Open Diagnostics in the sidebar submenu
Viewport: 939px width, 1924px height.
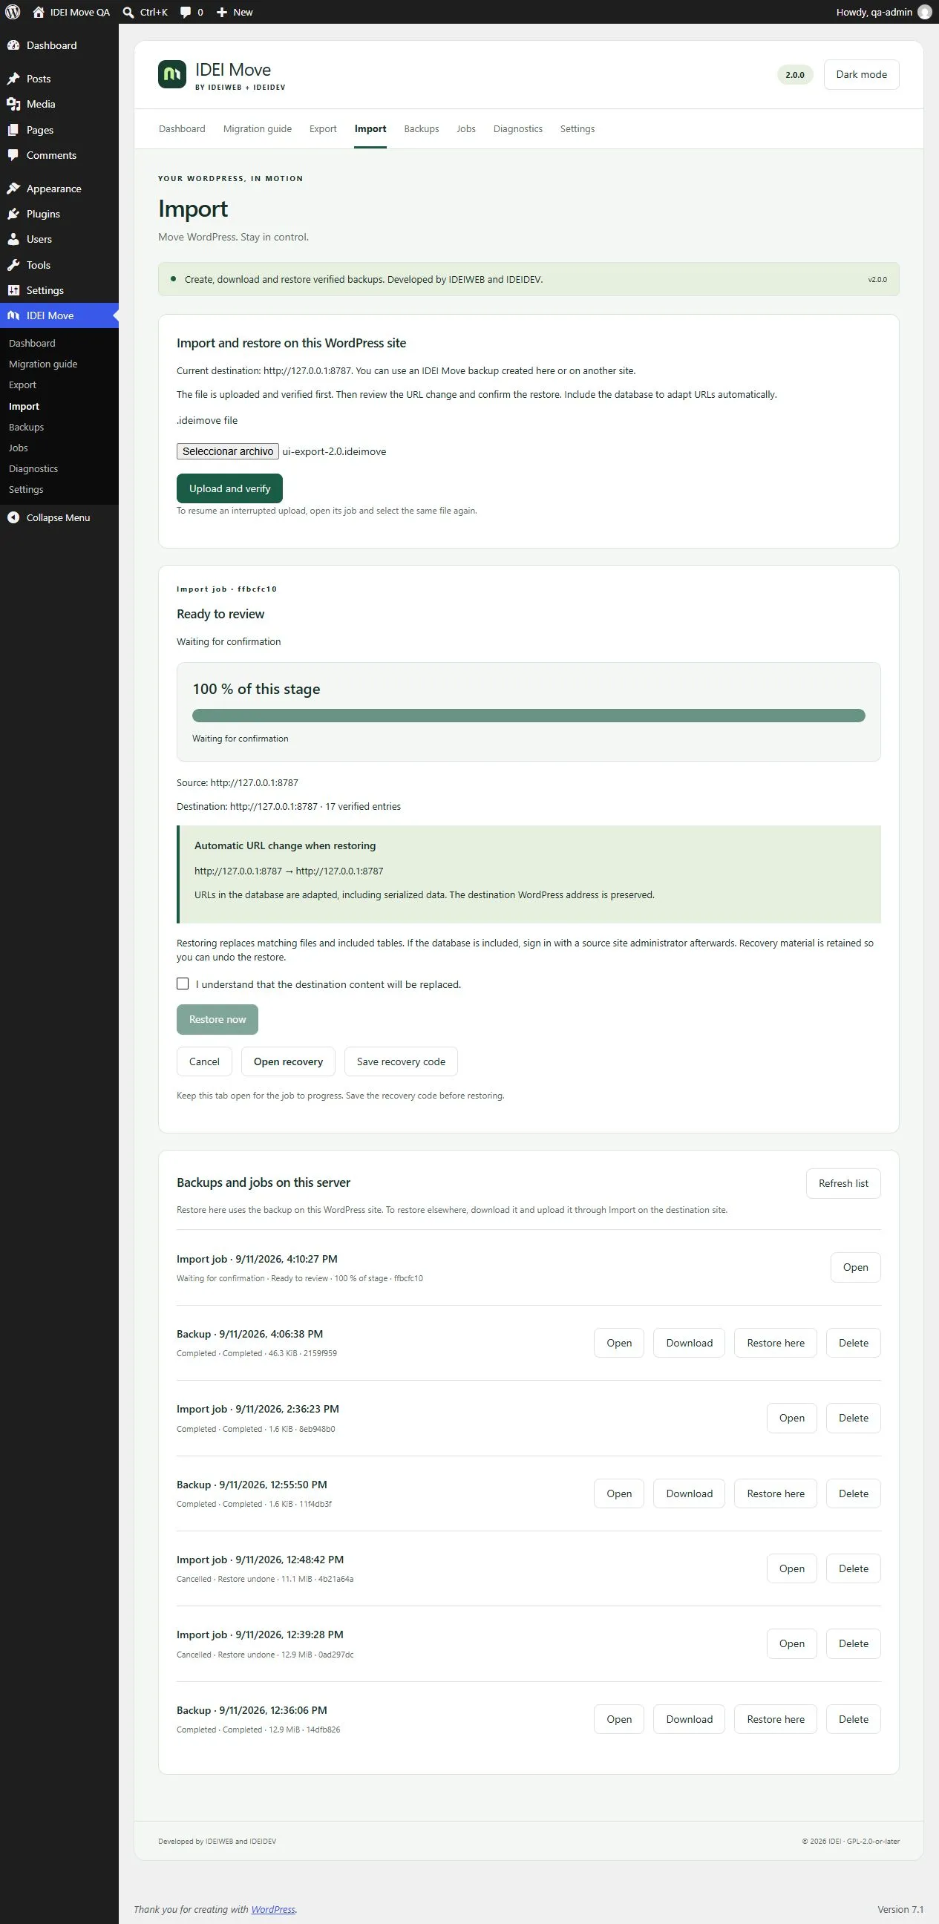33,468
